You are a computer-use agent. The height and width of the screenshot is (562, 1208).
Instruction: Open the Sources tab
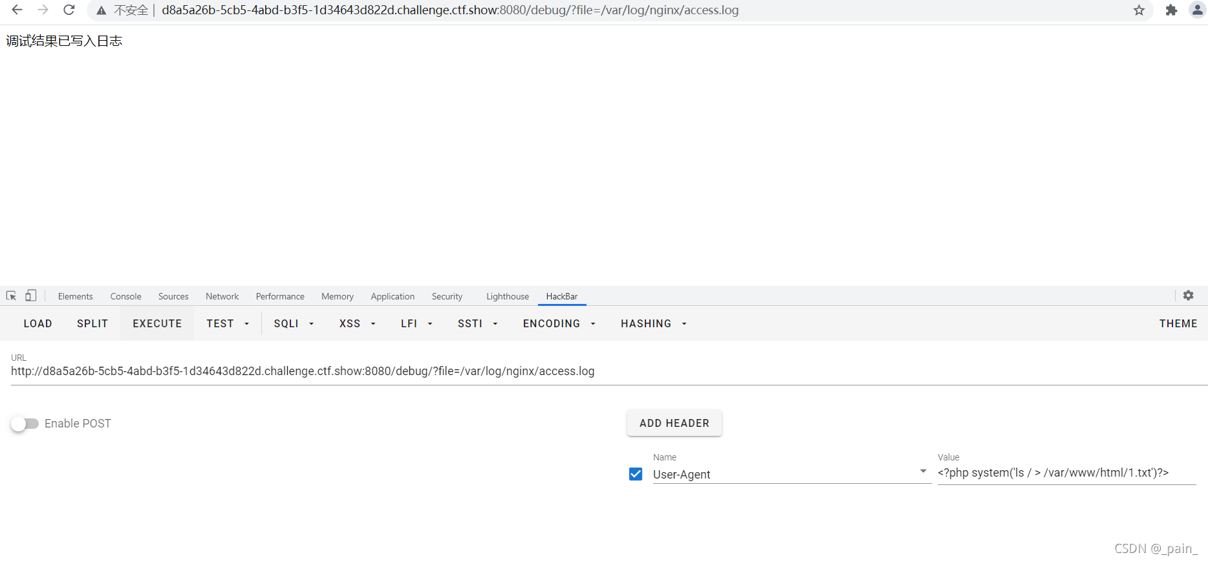click(173, 296)
